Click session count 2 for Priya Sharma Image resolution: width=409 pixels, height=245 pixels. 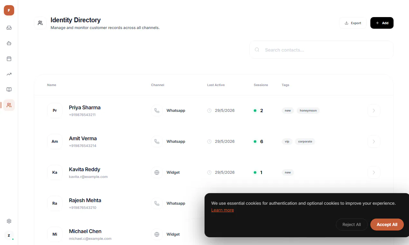click(262, 111)
